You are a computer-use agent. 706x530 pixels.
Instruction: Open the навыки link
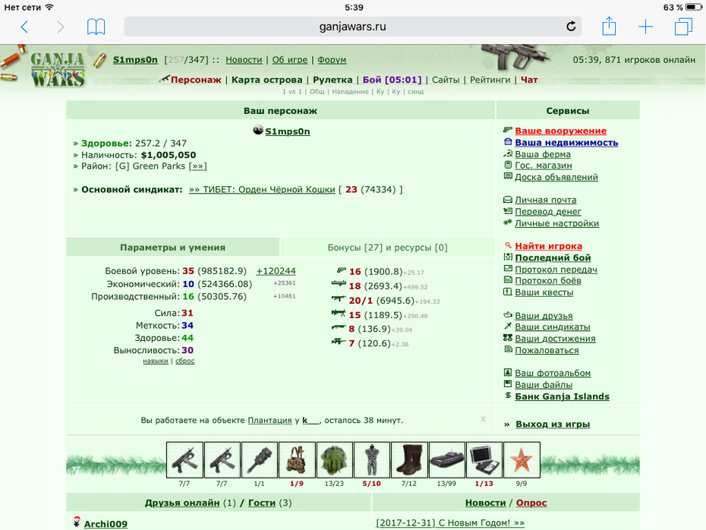156,361
